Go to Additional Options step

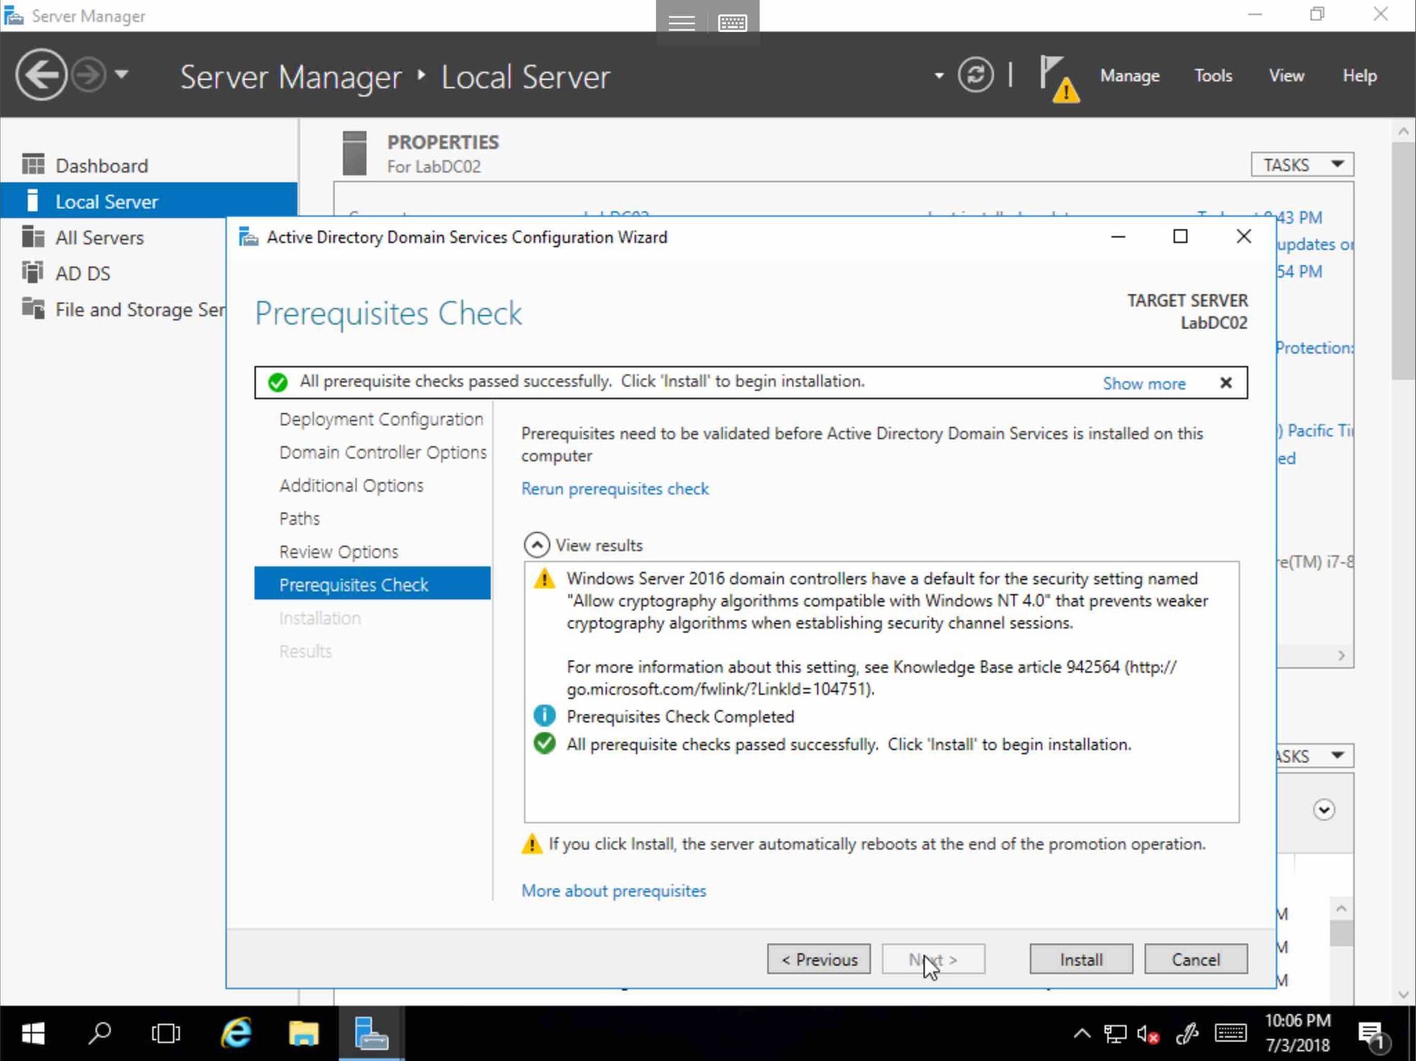(351, 486)
